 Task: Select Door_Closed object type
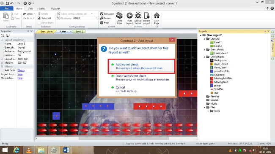tap(221, 64)
